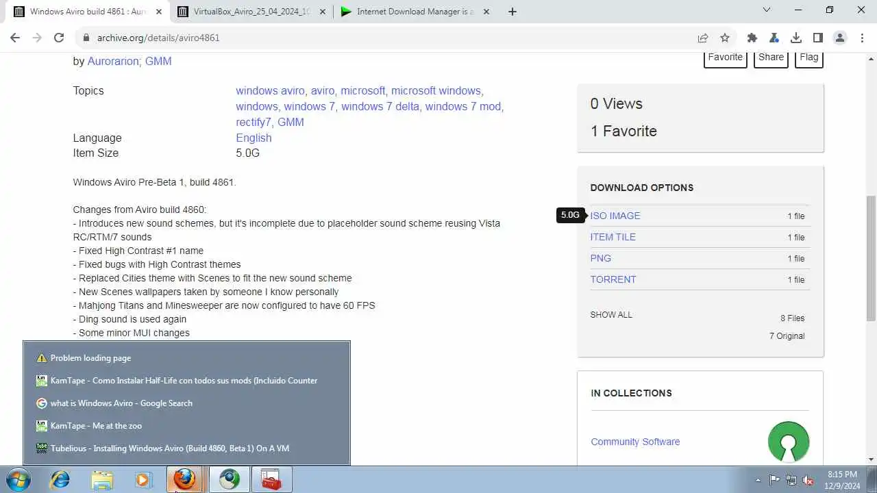Viewport: 877px width, 493px height.
Task: Click the Share button
Action: 771,58
